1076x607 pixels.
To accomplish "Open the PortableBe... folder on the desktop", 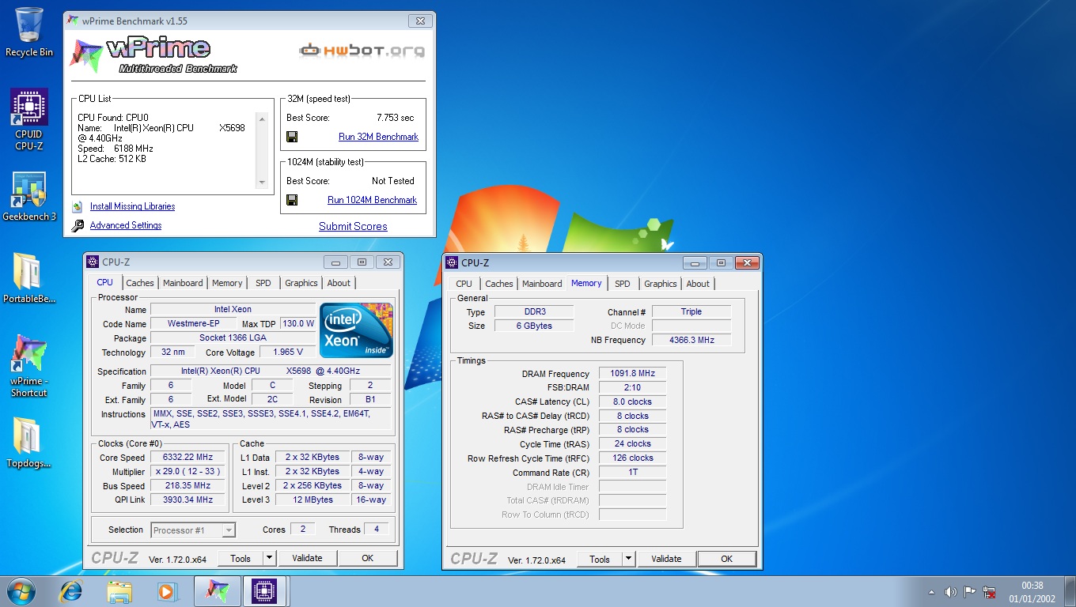I will pyautogui.click(x=29, y=279).
